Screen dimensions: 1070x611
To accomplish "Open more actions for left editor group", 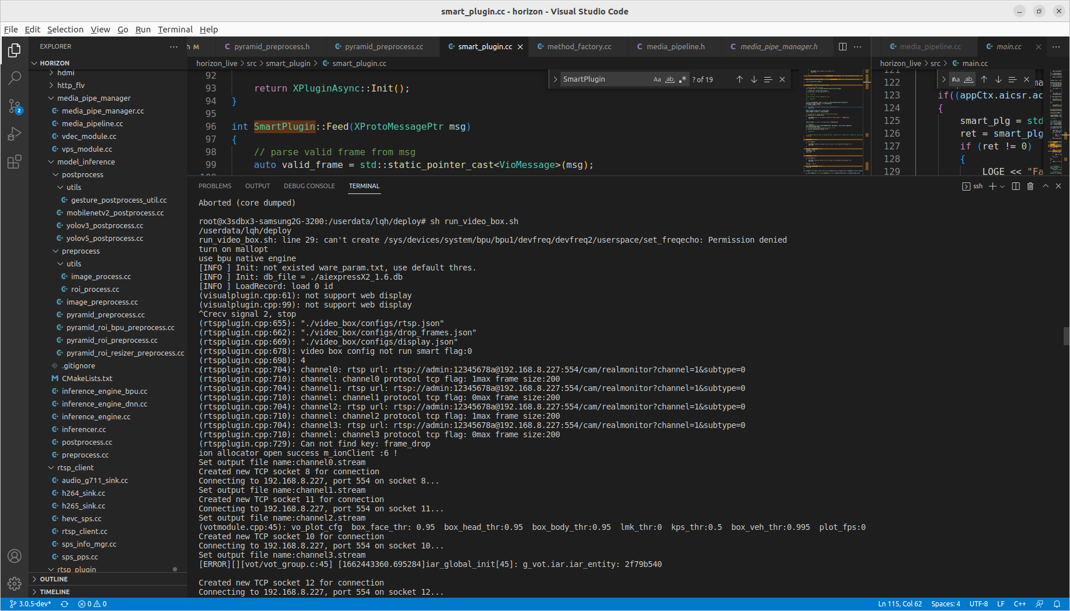I will point(858,46).
